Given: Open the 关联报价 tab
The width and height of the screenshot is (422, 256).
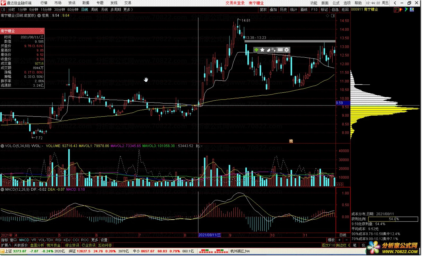Looking at the screenshot, I should click(x=21, y=245).
